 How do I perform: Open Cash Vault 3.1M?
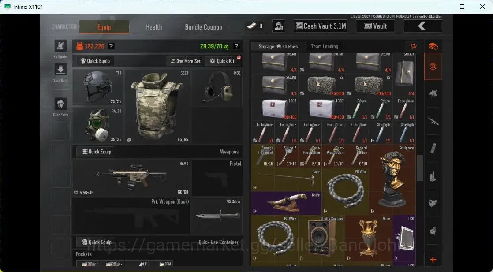click(x=321, y=26)
